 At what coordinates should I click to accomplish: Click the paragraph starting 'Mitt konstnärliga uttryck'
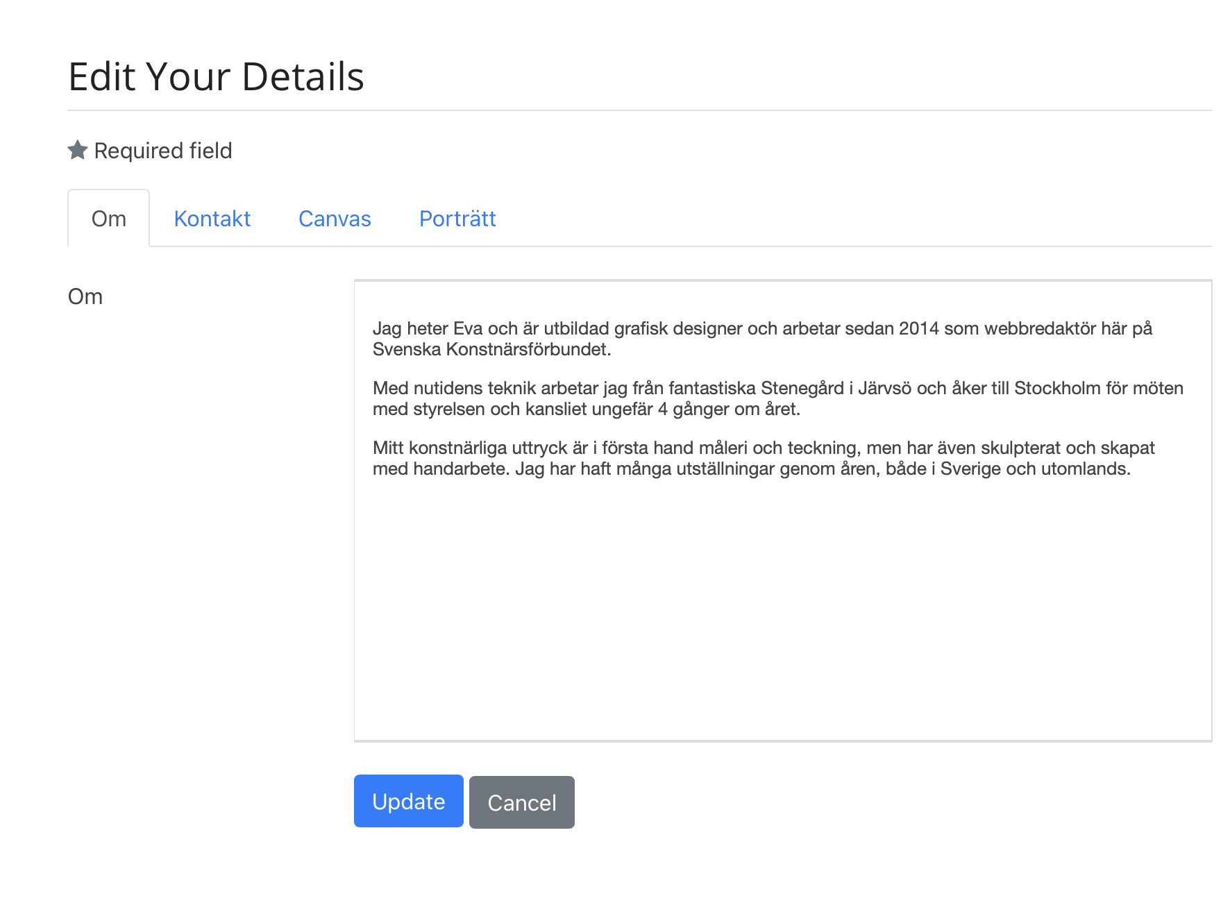pyautogui.click(x=764, y=458)
